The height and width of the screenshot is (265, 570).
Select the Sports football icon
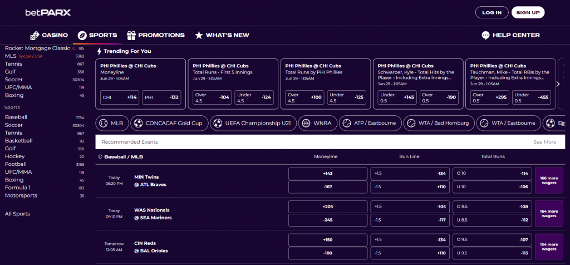click(82, 35)
